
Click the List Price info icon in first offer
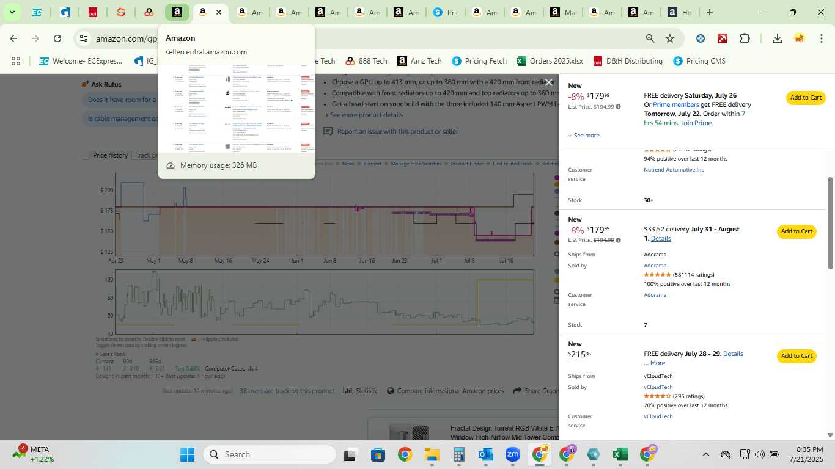click(618, 107)
